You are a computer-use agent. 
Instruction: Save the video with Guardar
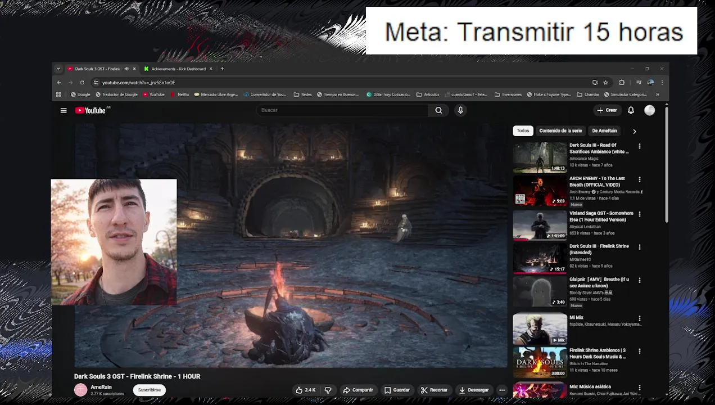click(x=397, y=390)
